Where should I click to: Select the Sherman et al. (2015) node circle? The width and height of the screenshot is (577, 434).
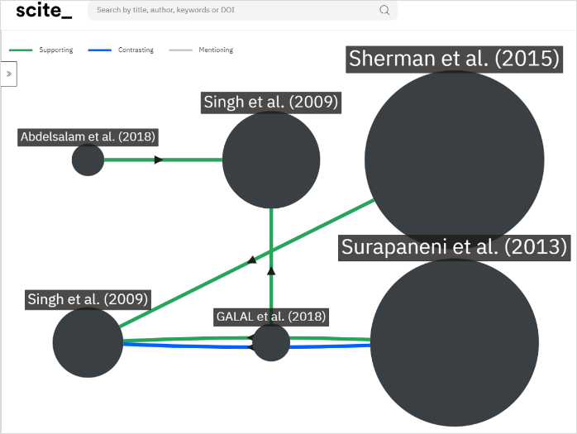click(x=454, y=160)
